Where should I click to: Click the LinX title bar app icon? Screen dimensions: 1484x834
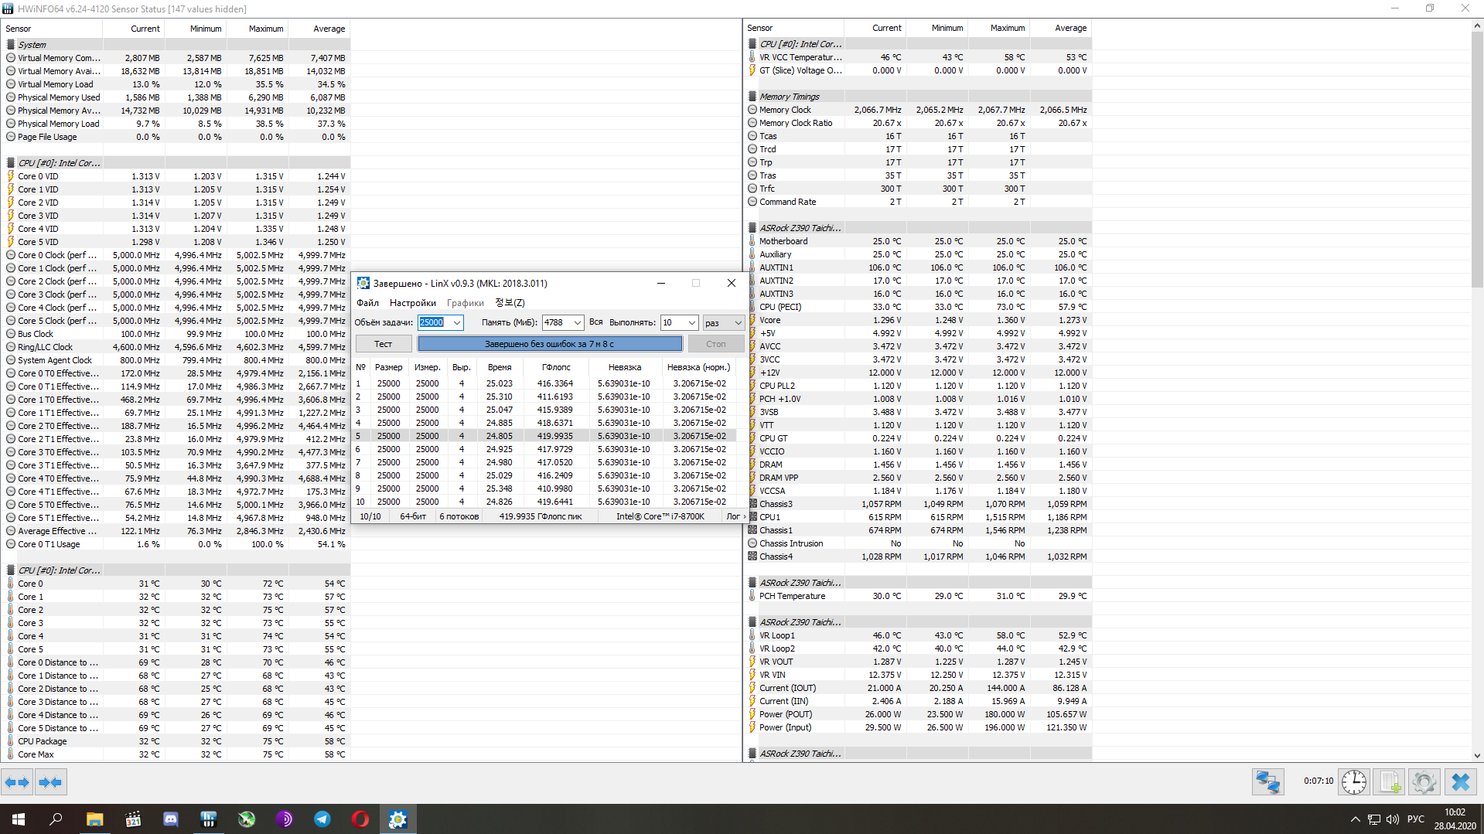pyautogui.click(x=363, y=283)
